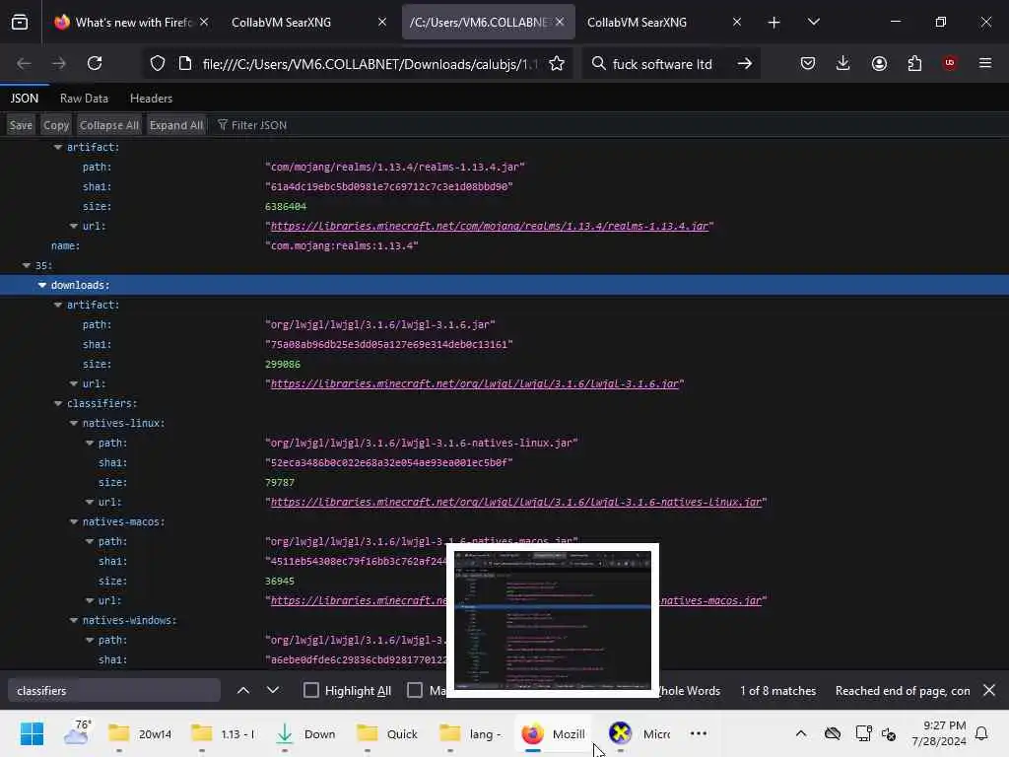List all tabs dropdown arrow
The height and width of the screenshot is (757, 1009).
point(813,23)
